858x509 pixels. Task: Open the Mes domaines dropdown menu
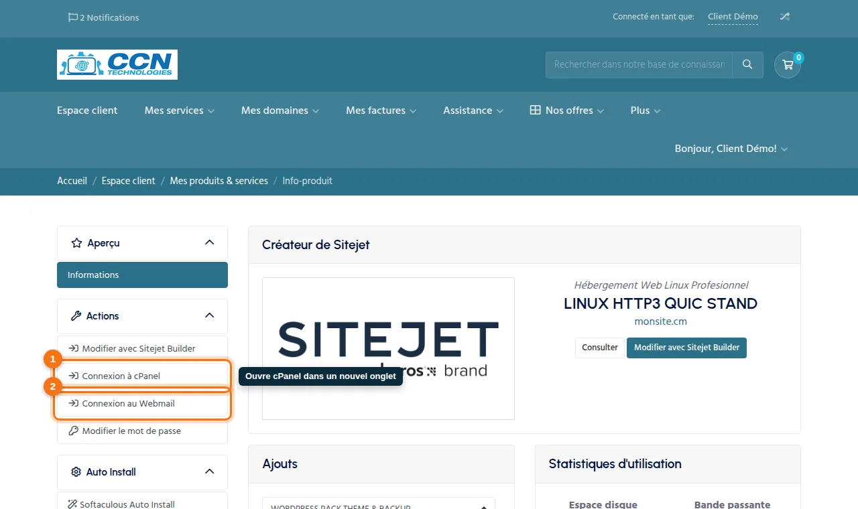[280, 111]
